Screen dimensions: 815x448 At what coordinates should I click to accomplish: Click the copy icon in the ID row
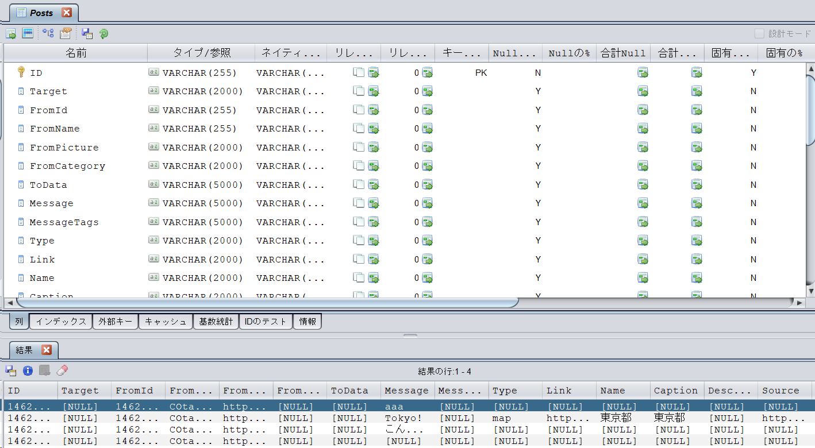pos(359,73)
